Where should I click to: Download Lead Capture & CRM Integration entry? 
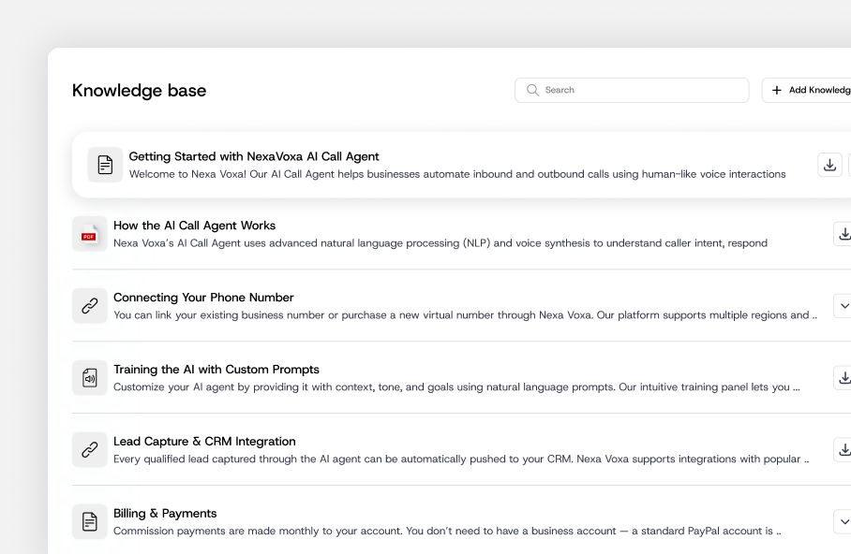point(843,450)
